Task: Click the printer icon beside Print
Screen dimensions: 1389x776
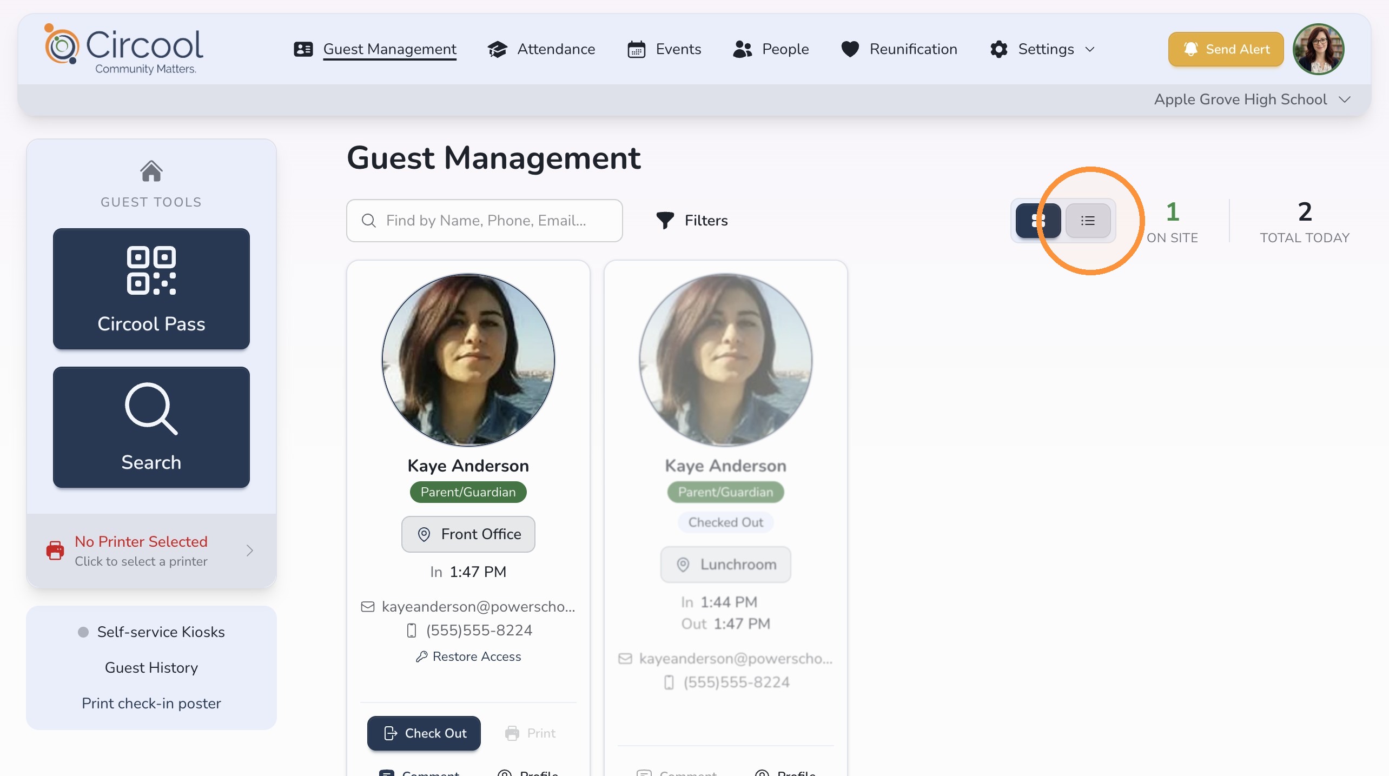Action: (512, 733)
